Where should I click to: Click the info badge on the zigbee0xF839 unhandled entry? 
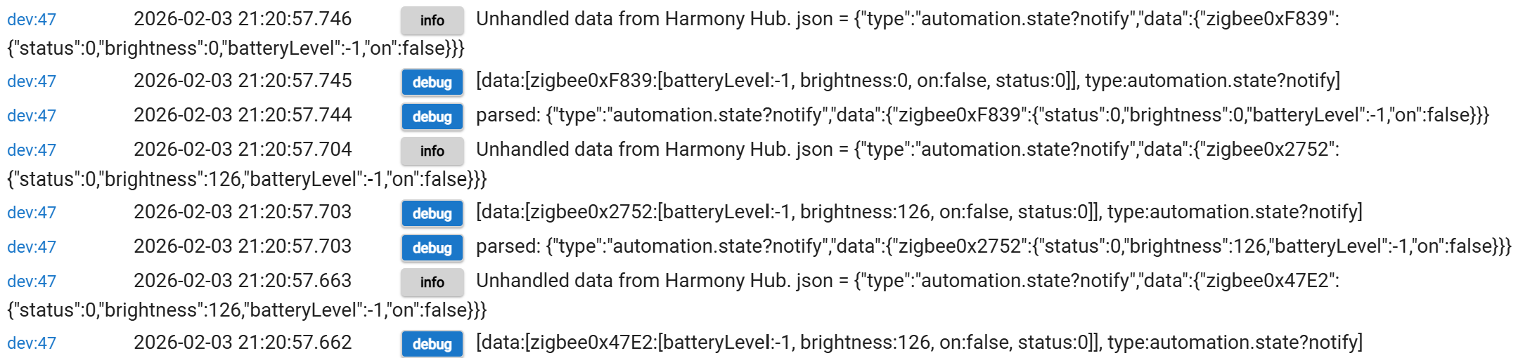(432, 20)
